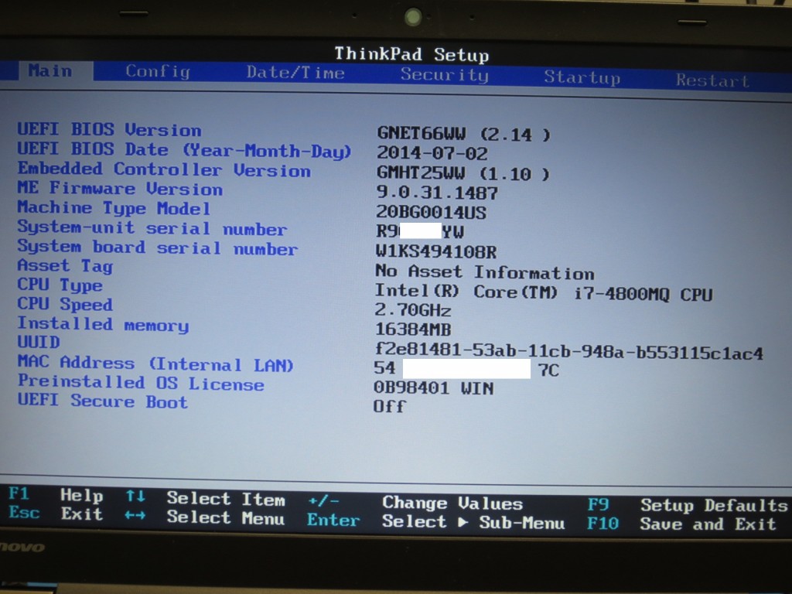Click the Installed memory 16384MB value

click(413, 329)
